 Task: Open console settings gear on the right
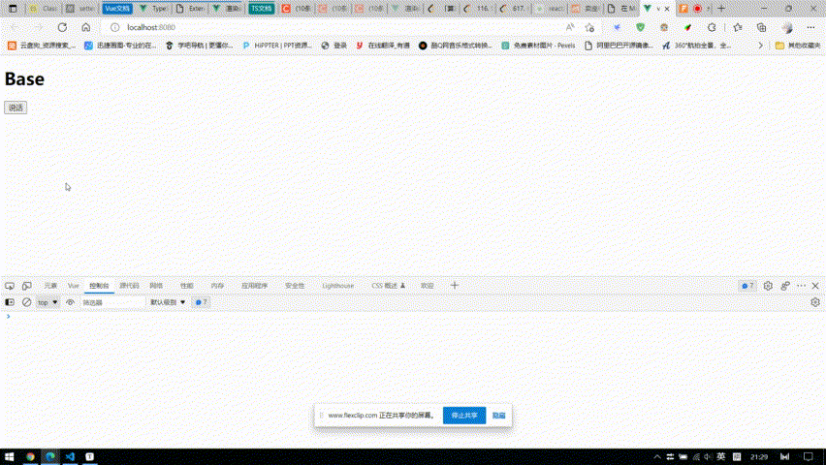tap(815, 302)
